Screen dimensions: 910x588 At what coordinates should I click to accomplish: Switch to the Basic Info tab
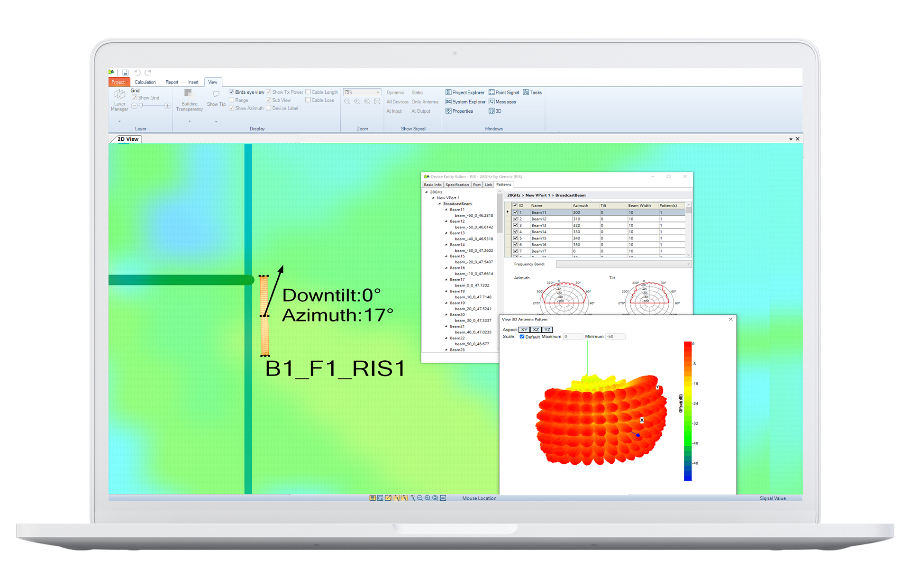click(432, 184)
